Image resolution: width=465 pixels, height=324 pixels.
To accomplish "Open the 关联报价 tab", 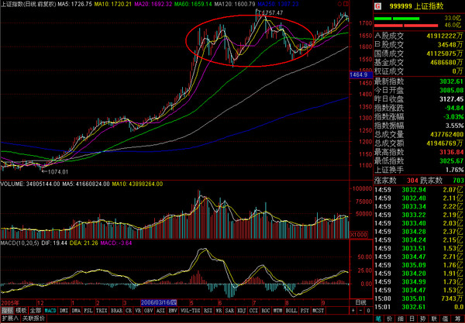I will (33, 319).
